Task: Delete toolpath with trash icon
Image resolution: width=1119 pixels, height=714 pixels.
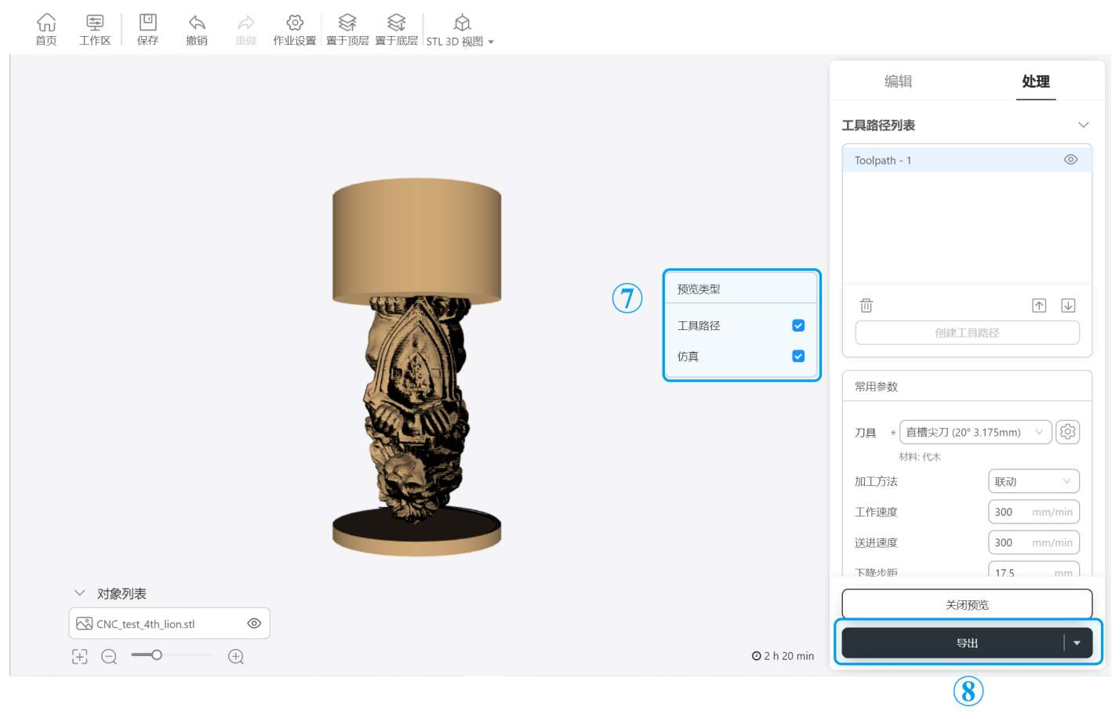Action: coord(866,305)
